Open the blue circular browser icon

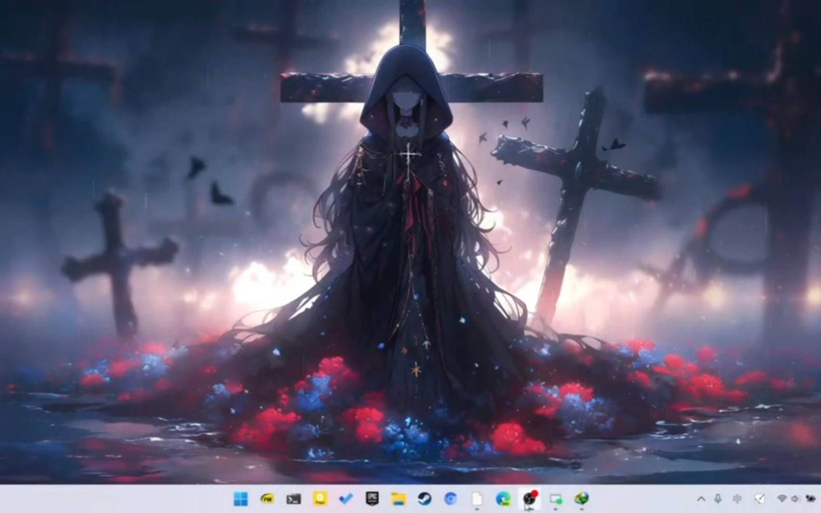pos(450,499)
